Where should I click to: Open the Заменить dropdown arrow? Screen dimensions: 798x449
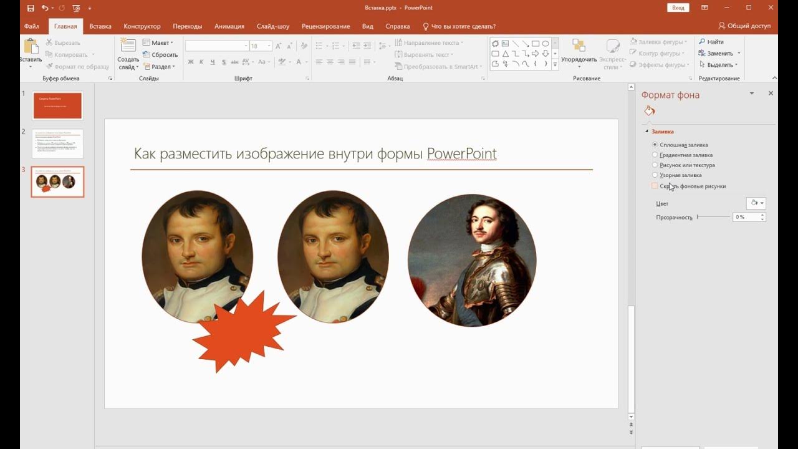[739, 54]
